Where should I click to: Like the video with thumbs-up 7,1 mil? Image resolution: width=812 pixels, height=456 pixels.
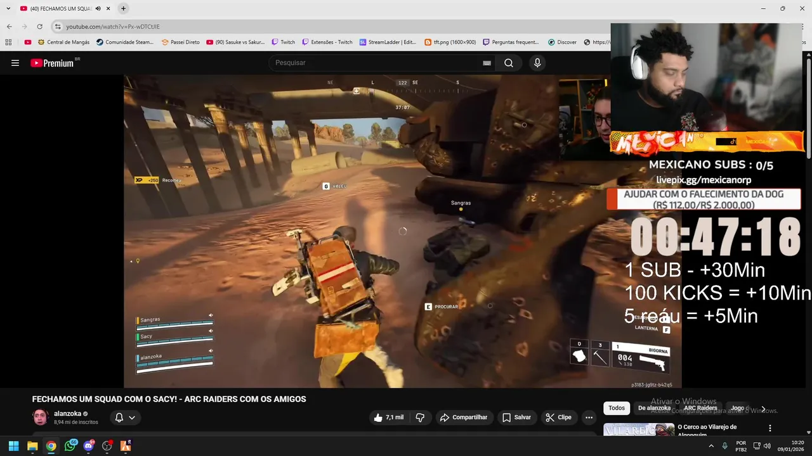click(x=389, y=417)
